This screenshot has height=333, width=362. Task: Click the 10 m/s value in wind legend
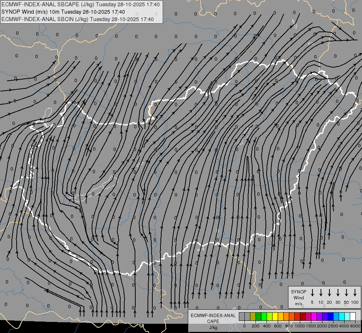321,302
